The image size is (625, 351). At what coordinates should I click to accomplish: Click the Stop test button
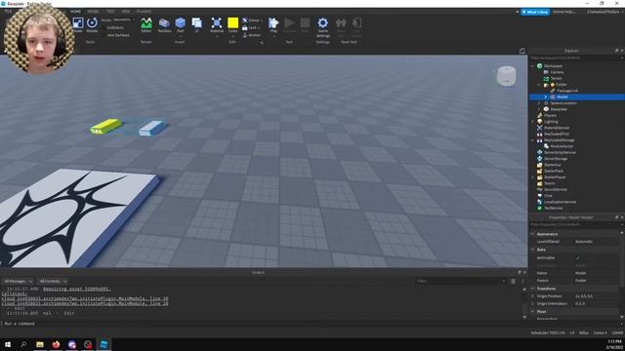point(305,25)
